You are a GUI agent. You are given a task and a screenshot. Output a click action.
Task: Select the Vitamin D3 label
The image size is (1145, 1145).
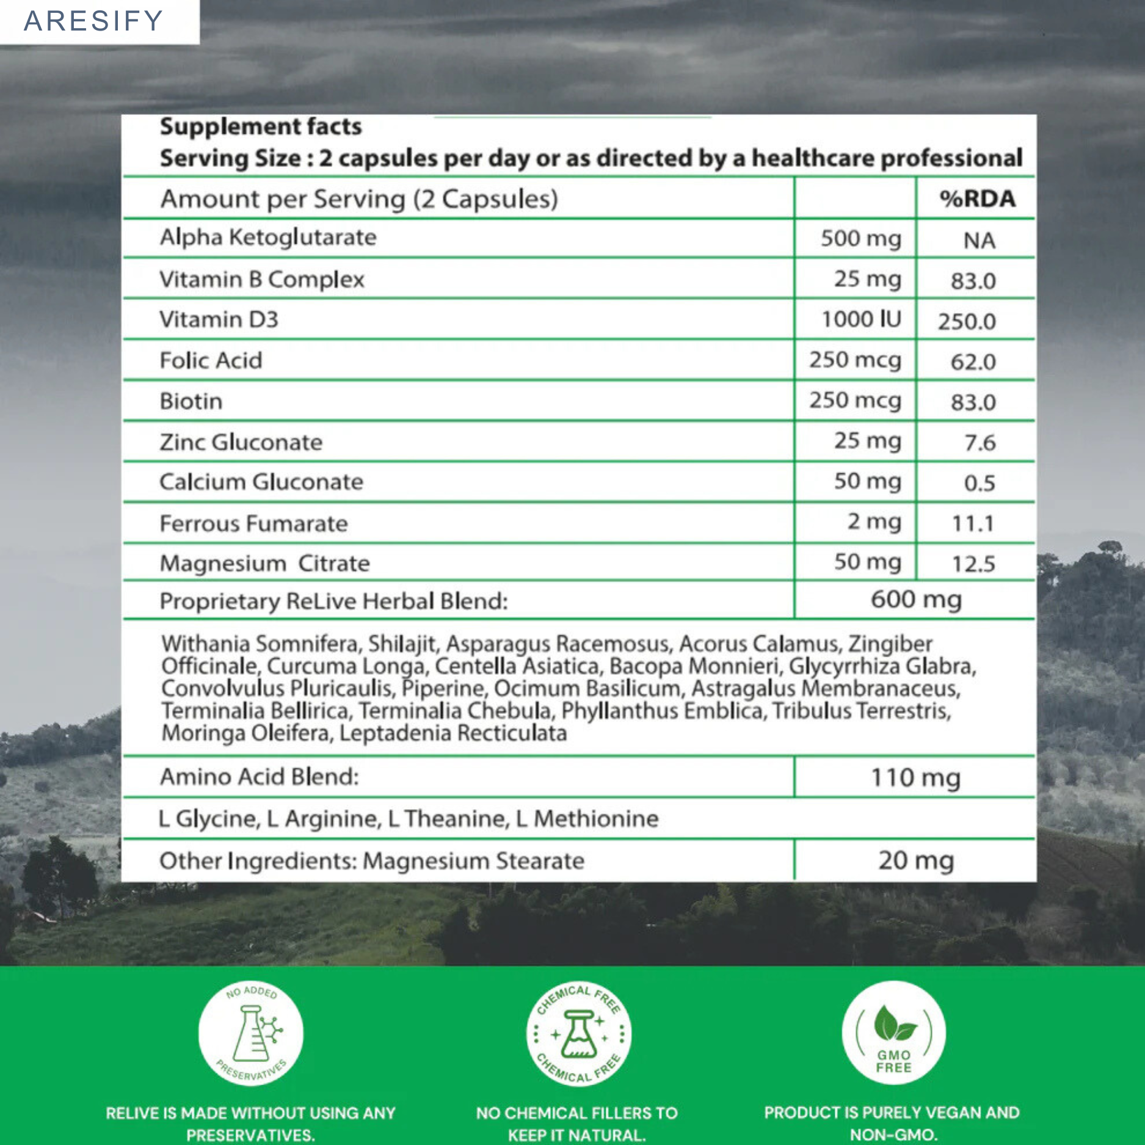click(219, 319)
